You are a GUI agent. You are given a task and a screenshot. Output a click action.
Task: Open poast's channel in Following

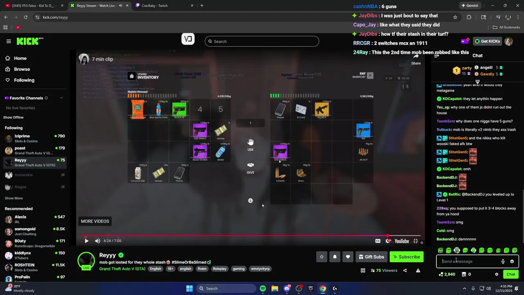35,150
